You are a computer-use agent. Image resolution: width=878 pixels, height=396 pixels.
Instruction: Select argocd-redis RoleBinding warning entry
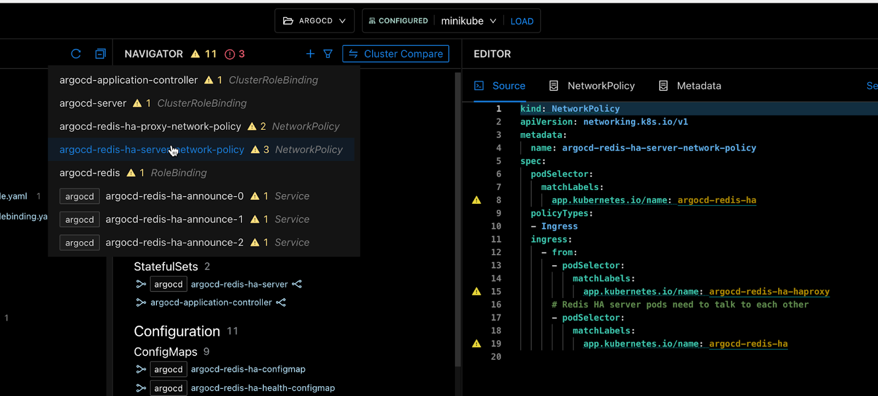tap(201, 173)
